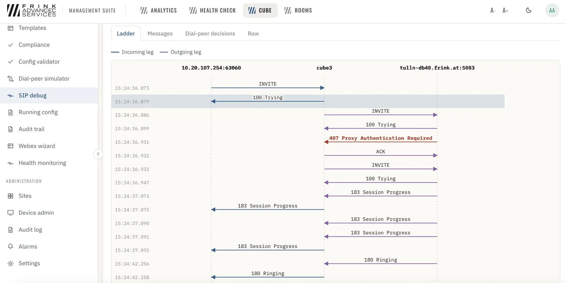
Task: Click the 15:24:36.931 timestamp
Action: (x=132, y=142)
